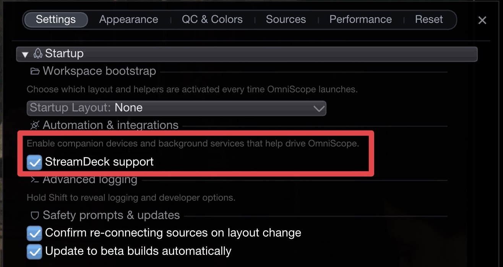Screen dimensions: 503x267
Task: Click the shield icon for Safety prompts
Action: 35,216
